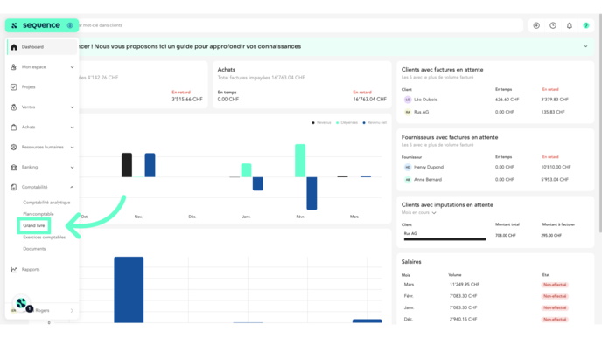This screenshot has width=602, height=338.
Task: Click the Févr. teal Dépenses bar
Action: pos(300,161)
